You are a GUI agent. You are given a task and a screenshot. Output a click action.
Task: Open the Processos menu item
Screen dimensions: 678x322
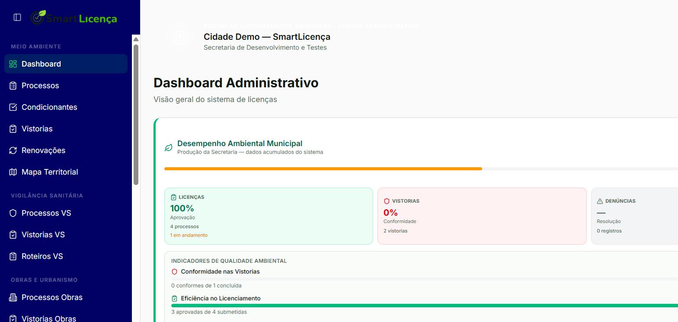pyautogui.click(x=66, y=86)
